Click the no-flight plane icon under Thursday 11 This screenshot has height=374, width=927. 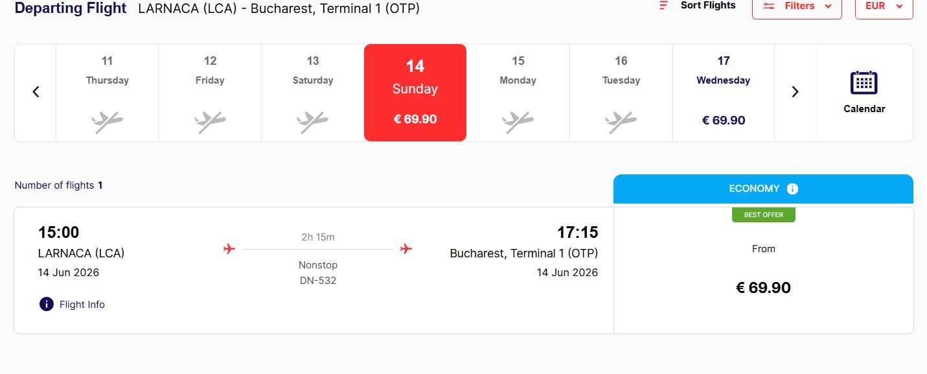(x=107, y=121)
